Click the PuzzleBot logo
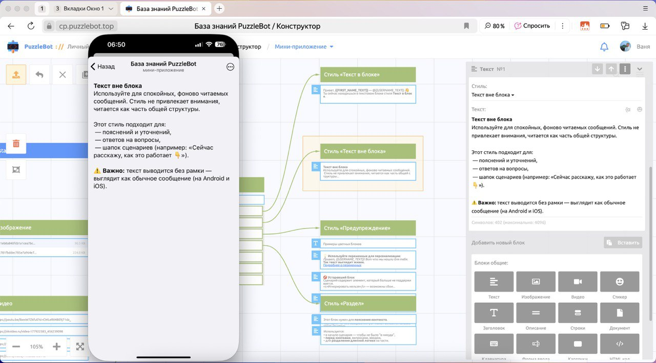656x363 pixels. click(x=13, y=47)
